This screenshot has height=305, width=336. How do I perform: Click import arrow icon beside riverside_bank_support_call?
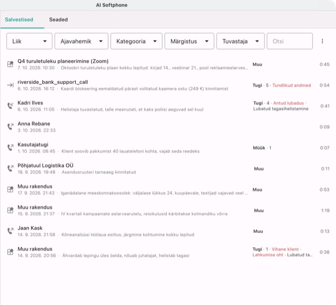10,85
